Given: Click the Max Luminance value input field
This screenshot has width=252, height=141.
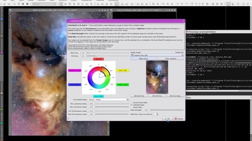Looking at the screenshot, I should (x=91, y=107).
